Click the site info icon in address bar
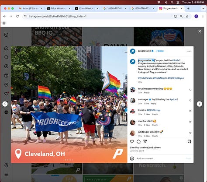 point(25,16)
